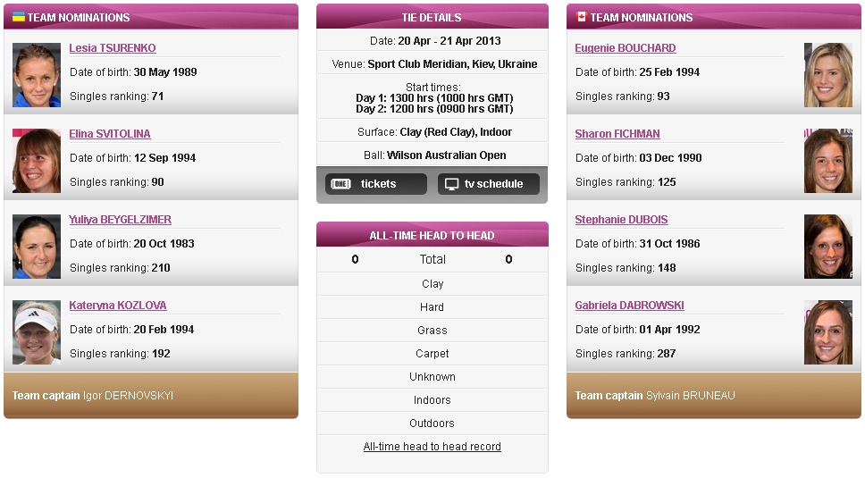The image size is (865, 478).
Task: Click the Ukraine flag icon
Action: pos(19,17)
